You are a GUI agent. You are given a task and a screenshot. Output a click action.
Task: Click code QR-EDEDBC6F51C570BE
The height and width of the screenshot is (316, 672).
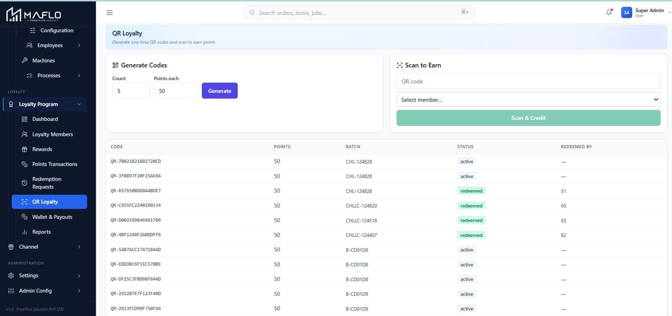pos(136,264)
